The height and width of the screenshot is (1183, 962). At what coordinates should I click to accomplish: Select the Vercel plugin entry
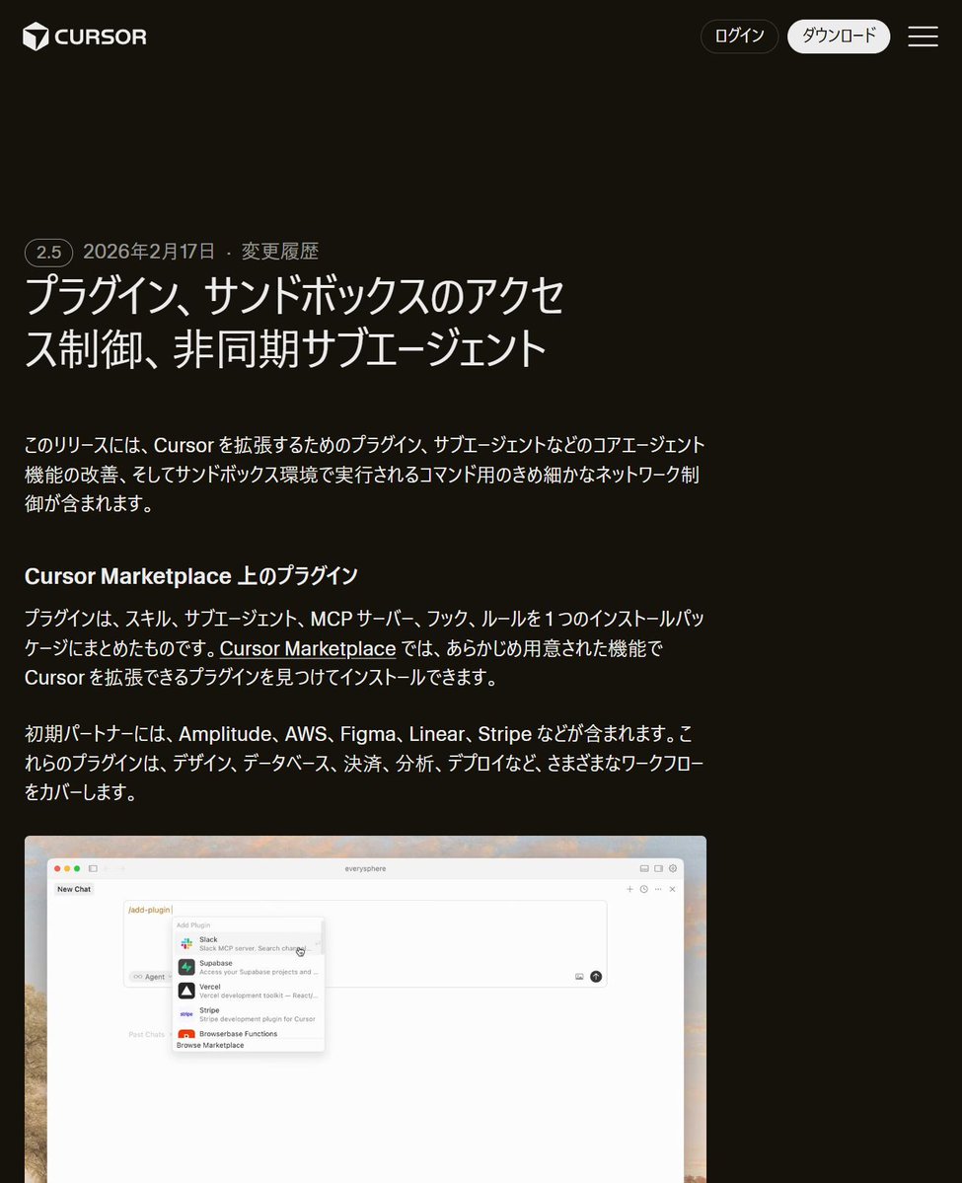click(249, 991)
